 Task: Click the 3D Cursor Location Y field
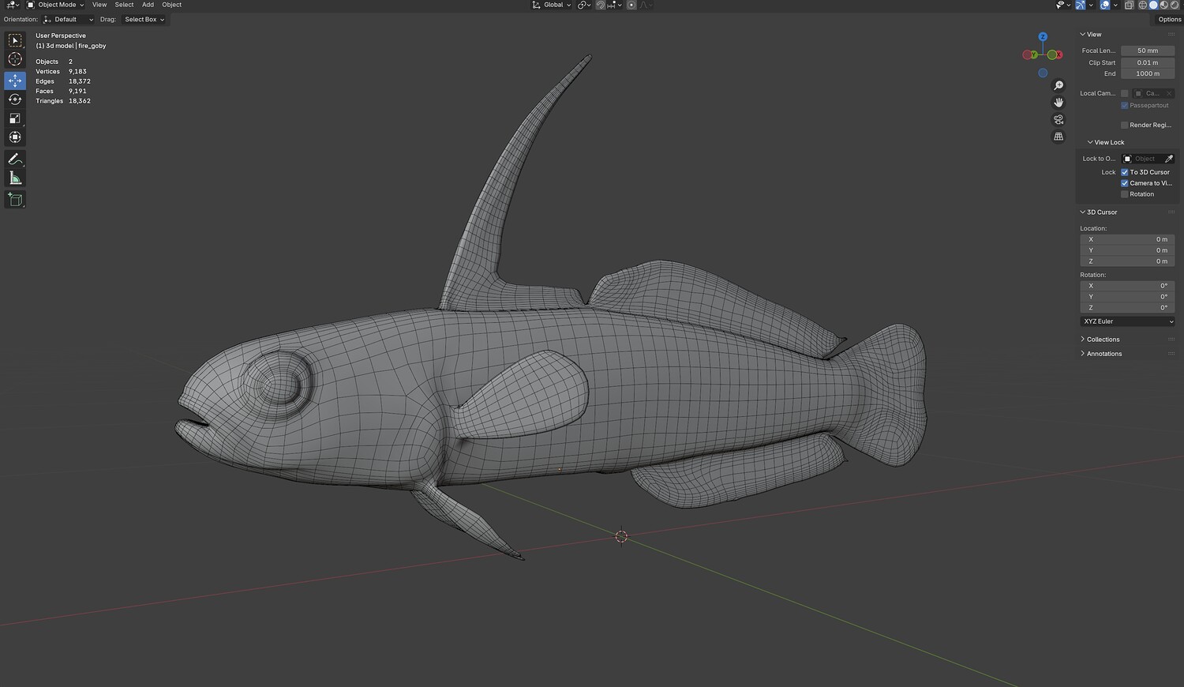pyautogui.click(x=1127, y=250)
